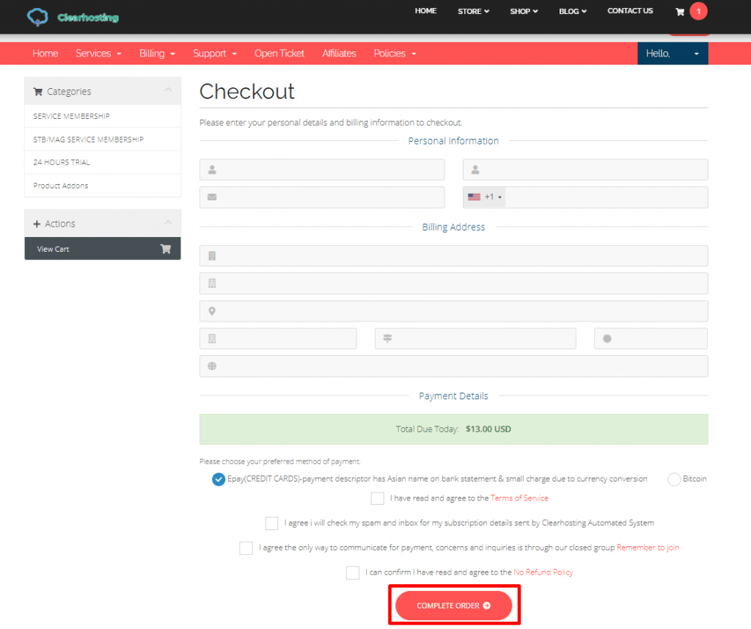Open CONTACT US page
This screenshot has width=751, height=629.
[630, 11]
